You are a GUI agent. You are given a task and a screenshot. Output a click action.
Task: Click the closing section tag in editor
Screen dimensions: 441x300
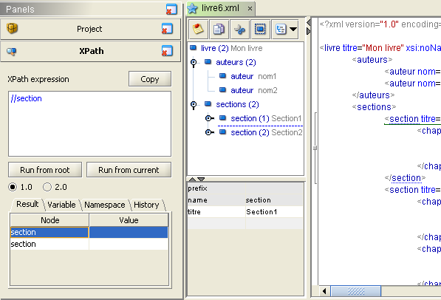click(x=405, y=178)
